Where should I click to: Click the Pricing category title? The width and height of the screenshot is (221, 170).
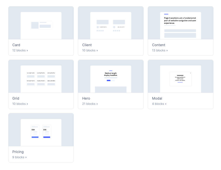tap(18, 152)
